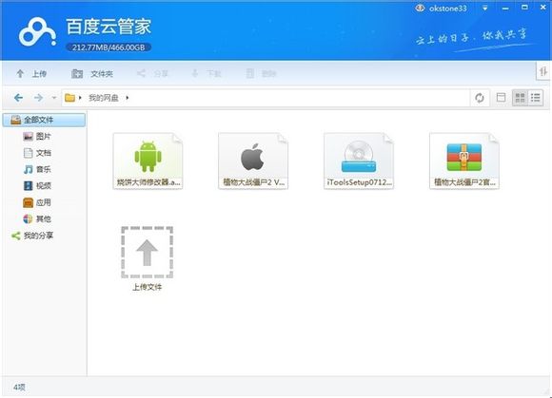552x398 pixels.
Task: Select the Apple file 植物大战僵尸2 V...
Action: pyautogui.click(x=253, y=161)
